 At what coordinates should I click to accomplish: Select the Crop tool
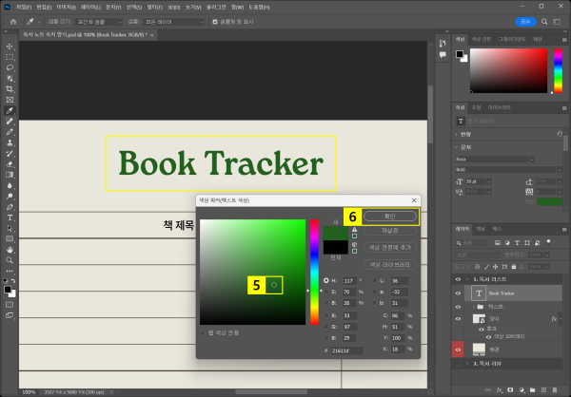point(10,88)
